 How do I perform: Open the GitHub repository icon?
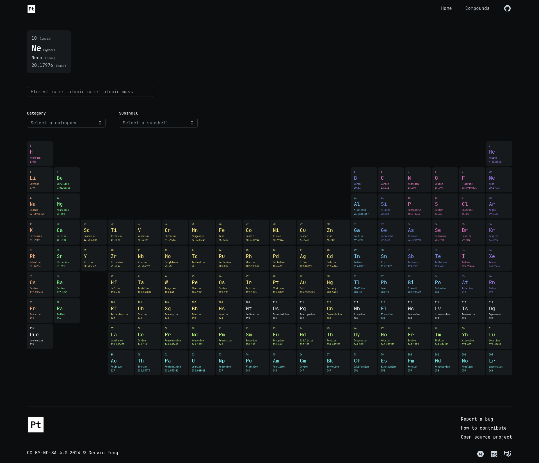coord(507,8)
